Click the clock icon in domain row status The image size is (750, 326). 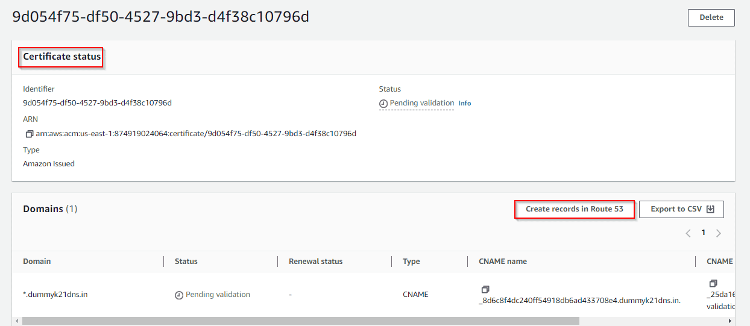point(179,295)
